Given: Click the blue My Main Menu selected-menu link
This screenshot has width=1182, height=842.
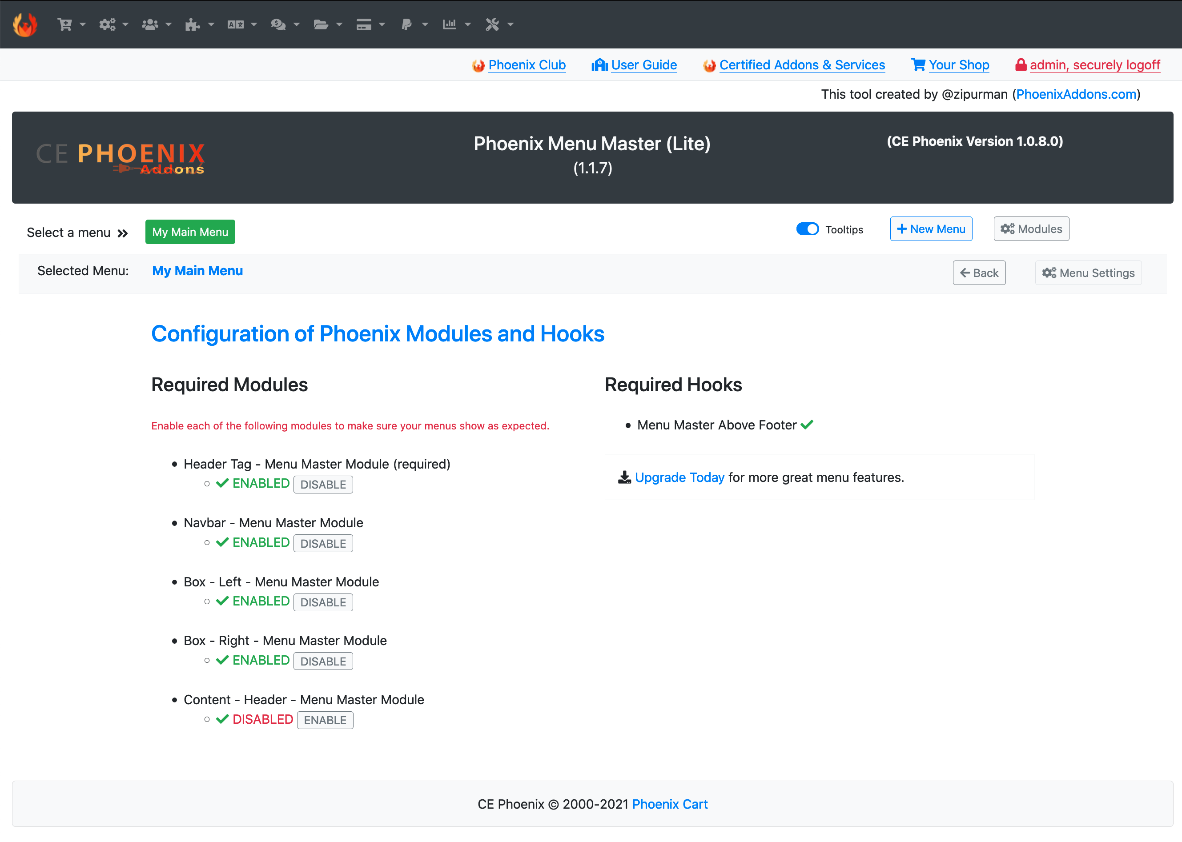Looking at the screenshot, I should pos(197,271).
